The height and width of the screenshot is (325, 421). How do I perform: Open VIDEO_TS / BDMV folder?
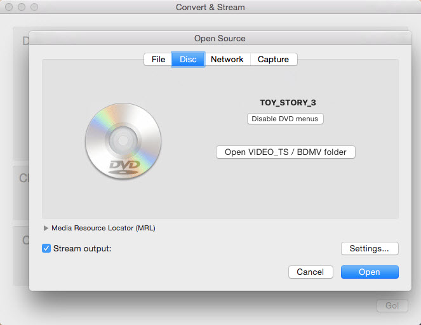point(285,152)
